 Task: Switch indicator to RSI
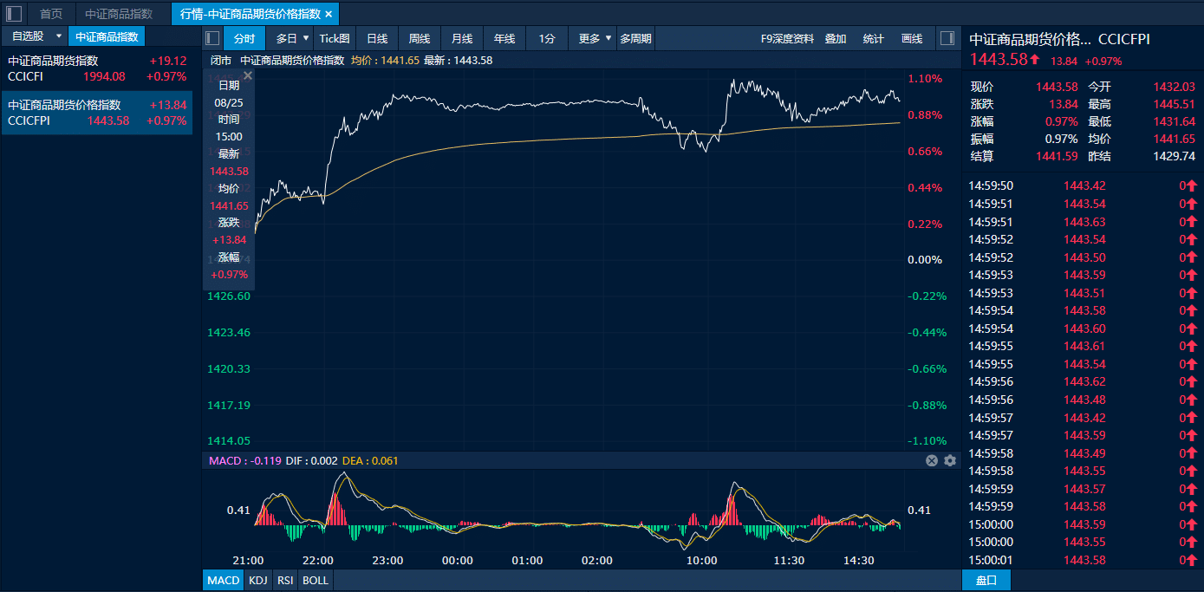point(285,580)
